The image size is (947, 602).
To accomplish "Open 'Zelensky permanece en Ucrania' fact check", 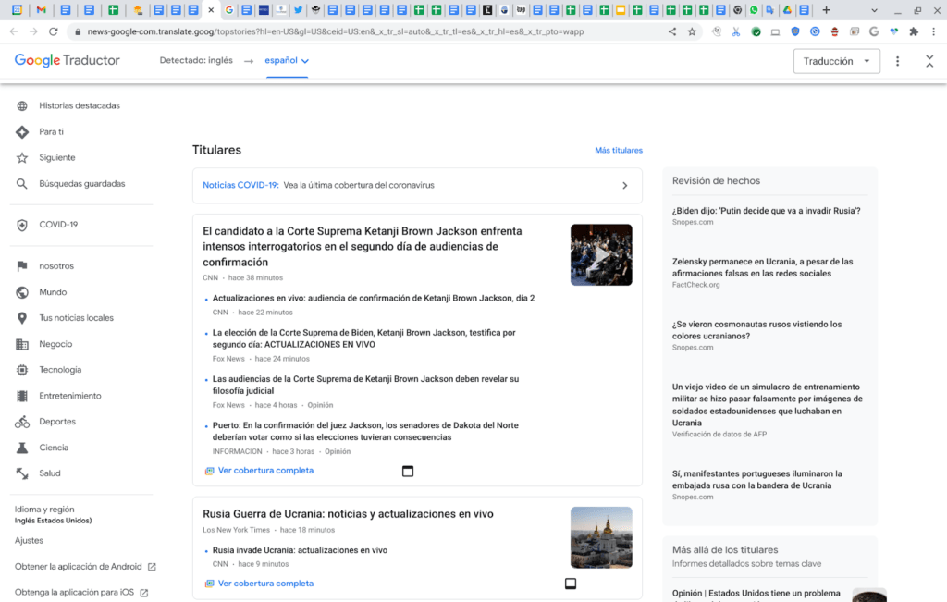I will (762, 267).
